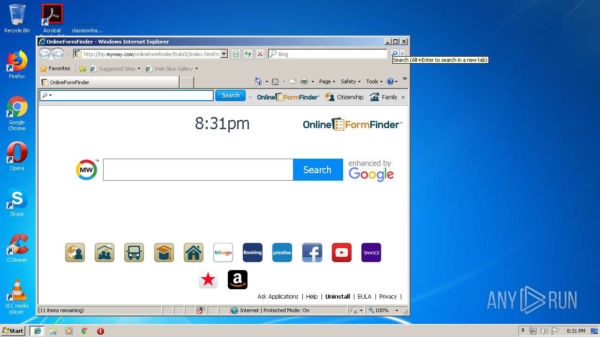Viewport: 600px width, 337px height.
Task: Click the Home icon in command bar
Action: click(258, 81)
